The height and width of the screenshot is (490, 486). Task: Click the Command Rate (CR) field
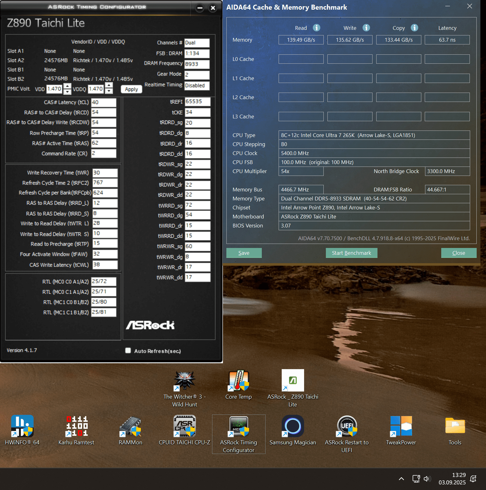click(x=104, y=153)
